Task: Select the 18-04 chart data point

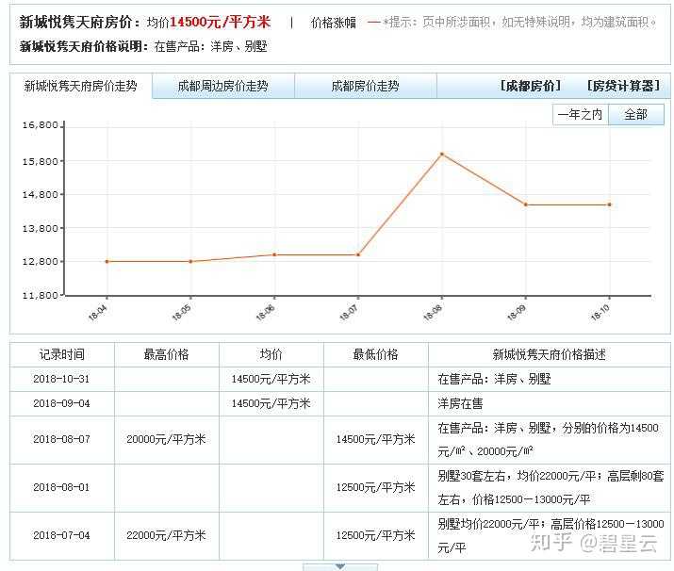Action: [107, 261]
